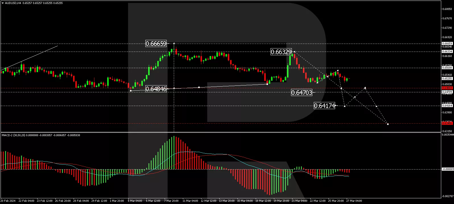Click the triangle arrow beside AUDUSD,H4
Image resolution: width=454 pixels, height=204 pixels.
click(3, 3)
